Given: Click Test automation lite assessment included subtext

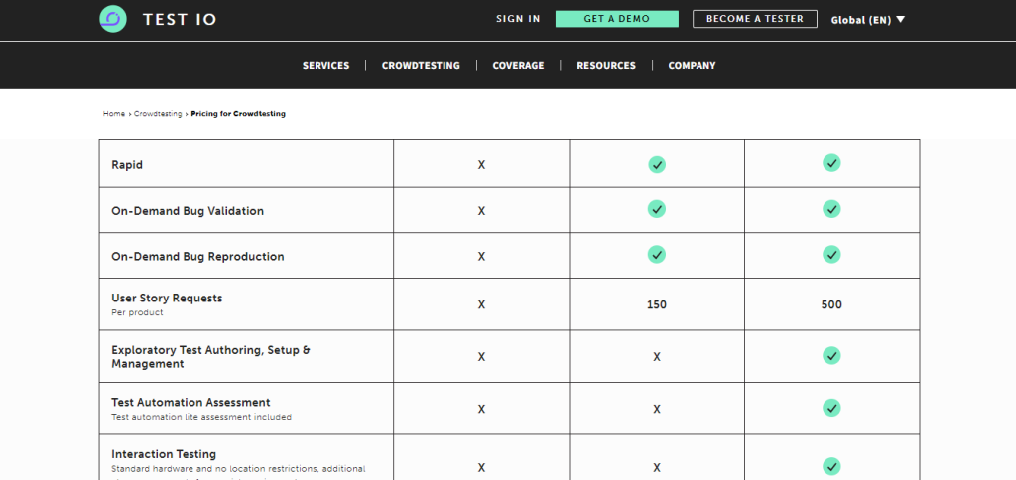Looking at the screenshot, I should [200, 418].
